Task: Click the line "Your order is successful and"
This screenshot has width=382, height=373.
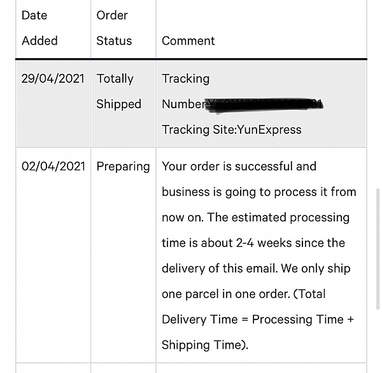Action: pyautogui.click(x=239, y=166)
